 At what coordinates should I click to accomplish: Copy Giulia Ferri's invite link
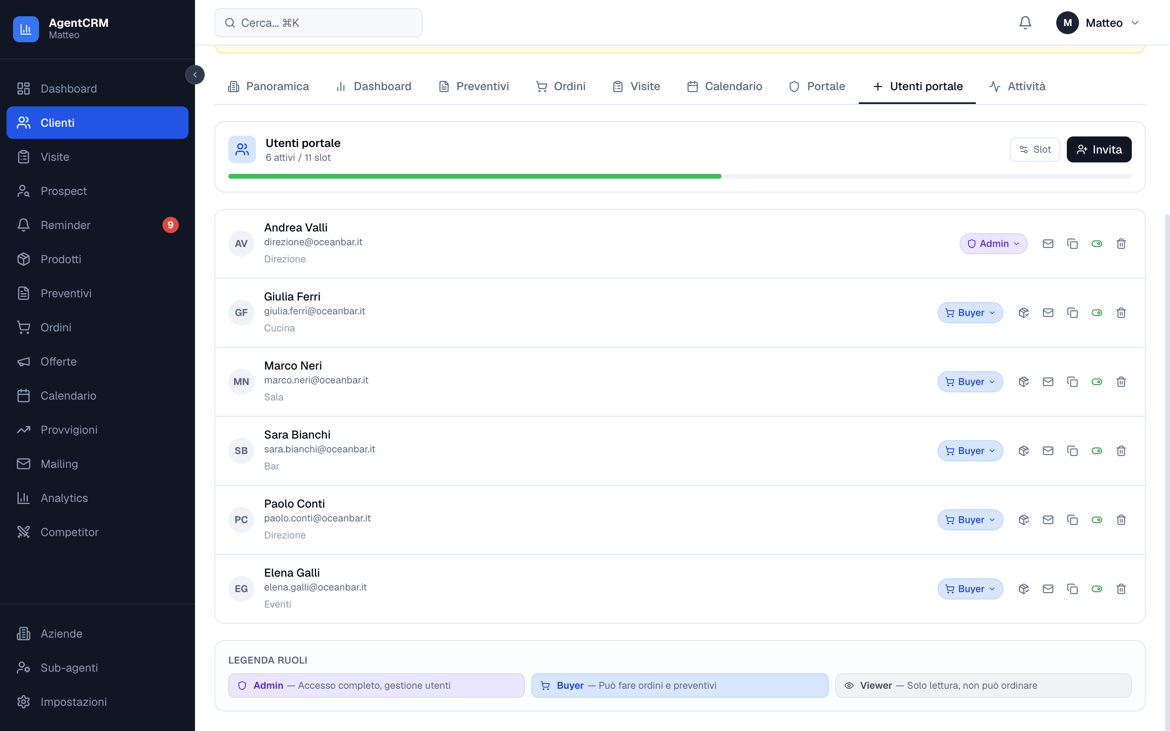1072,313
